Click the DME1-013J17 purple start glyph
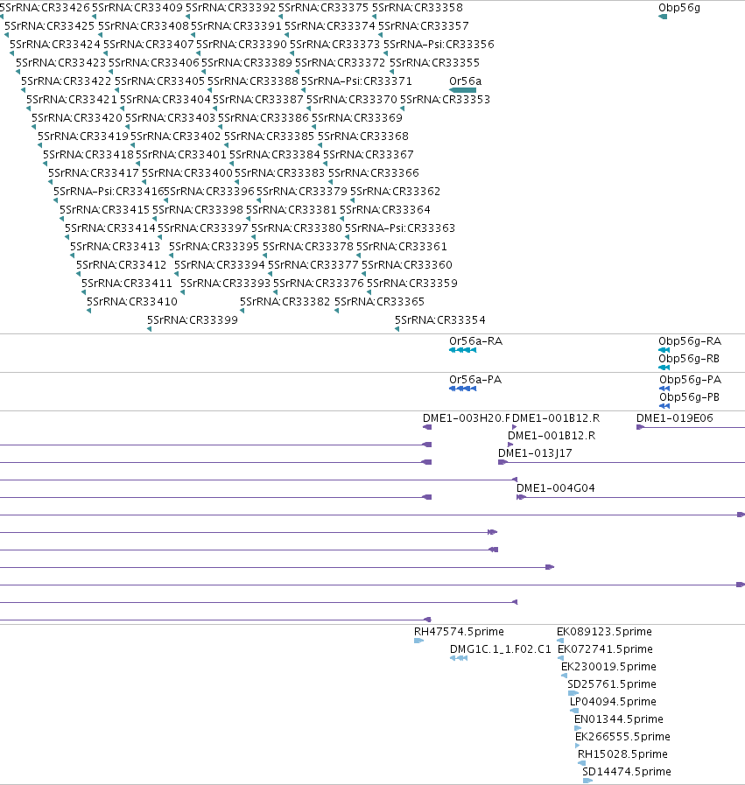This screenshot has width=745, height=785. pos(503,462)
